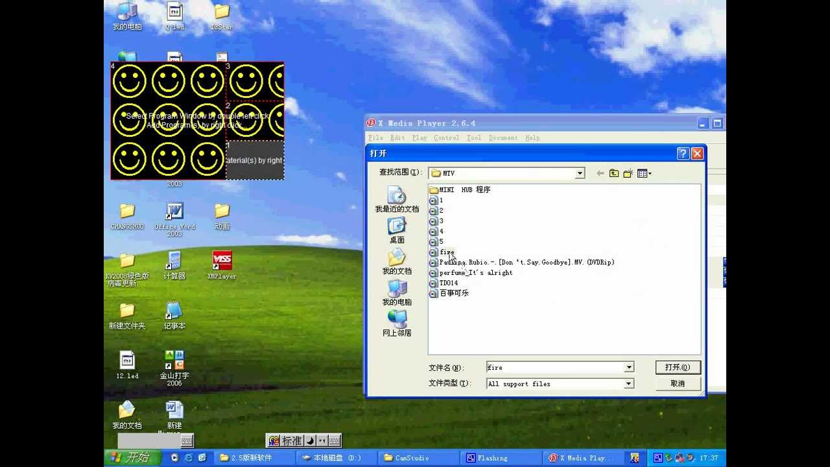Toggle the IME punctuation mode button
Screen dimensions: 830x467
coord(322,441)
